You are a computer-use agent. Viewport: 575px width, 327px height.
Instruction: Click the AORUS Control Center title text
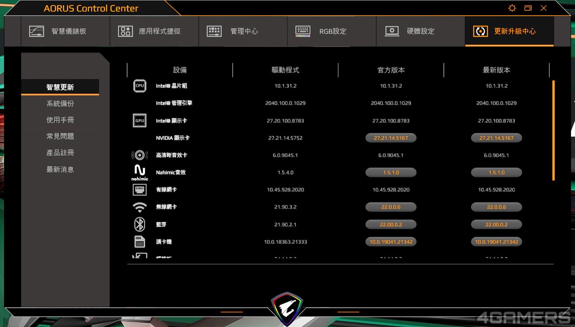coord(91,9)
